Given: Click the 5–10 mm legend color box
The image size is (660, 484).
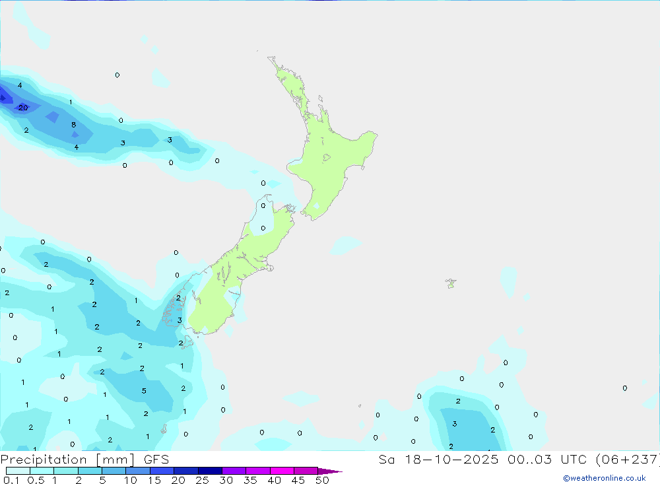Looking at the screenshot, I should 114,471.
